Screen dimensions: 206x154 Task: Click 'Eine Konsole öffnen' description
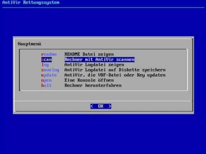[x=89, y=80]
